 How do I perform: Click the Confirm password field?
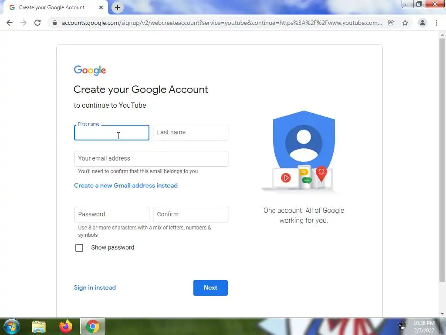point(190,215)
